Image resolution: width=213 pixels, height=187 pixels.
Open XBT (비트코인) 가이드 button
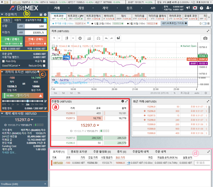click(174, 23)
